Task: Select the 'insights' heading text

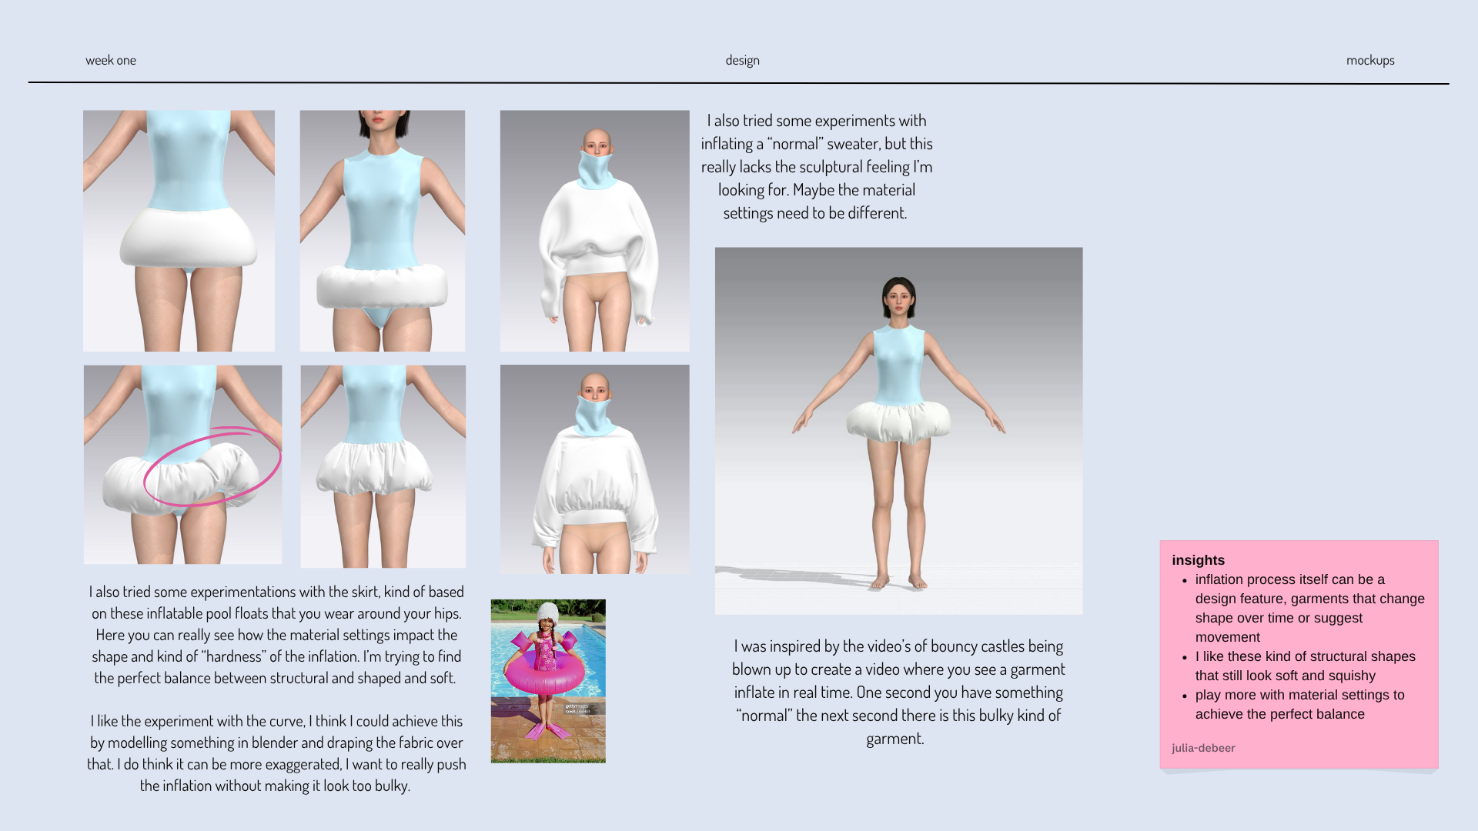Action: click(1199, 560)
